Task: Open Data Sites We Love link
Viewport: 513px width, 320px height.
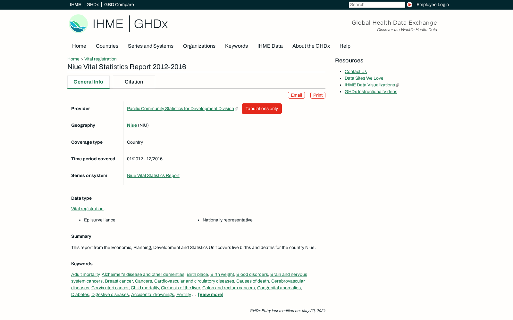Action: 364,78
